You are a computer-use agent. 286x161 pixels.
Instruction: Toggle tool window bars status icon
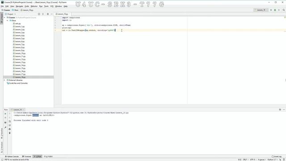tap(2, 160)
